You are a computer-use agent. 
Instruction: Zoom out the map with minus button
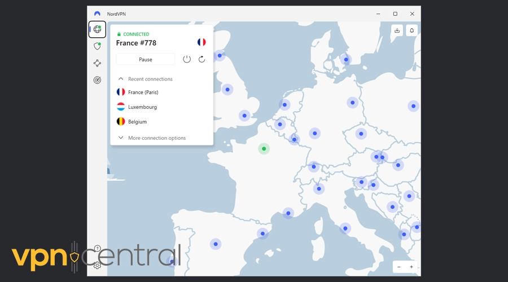click(x=399, y=267)
